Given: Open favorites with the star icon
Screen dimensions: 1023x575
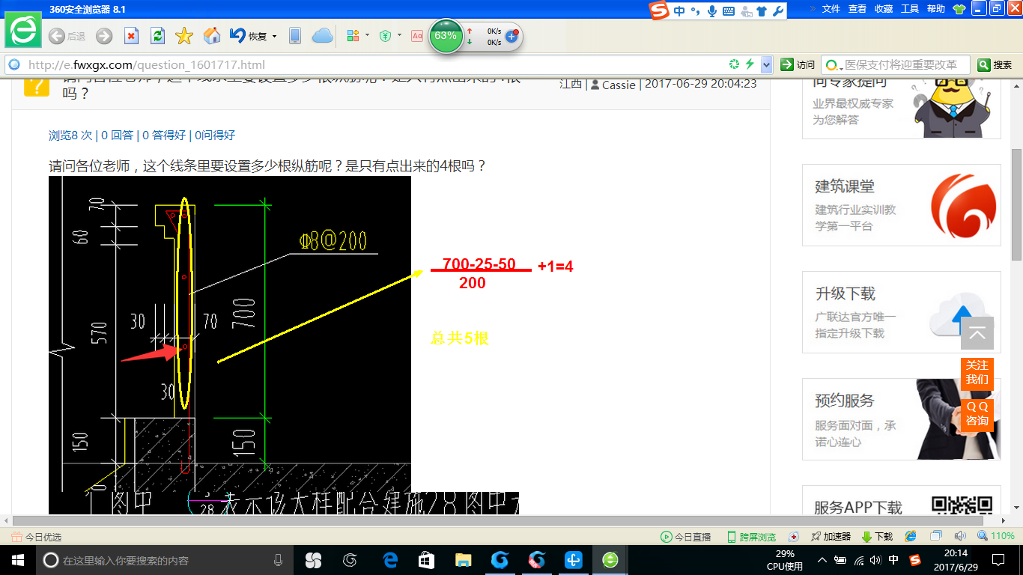Looking at the screenshot, I should (x=184, y=36).
